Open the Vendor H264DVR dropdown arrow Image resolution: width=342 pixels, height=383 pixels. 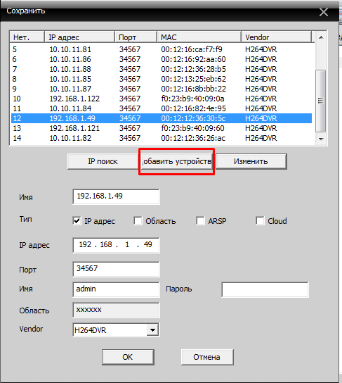(x=152, y=330)
